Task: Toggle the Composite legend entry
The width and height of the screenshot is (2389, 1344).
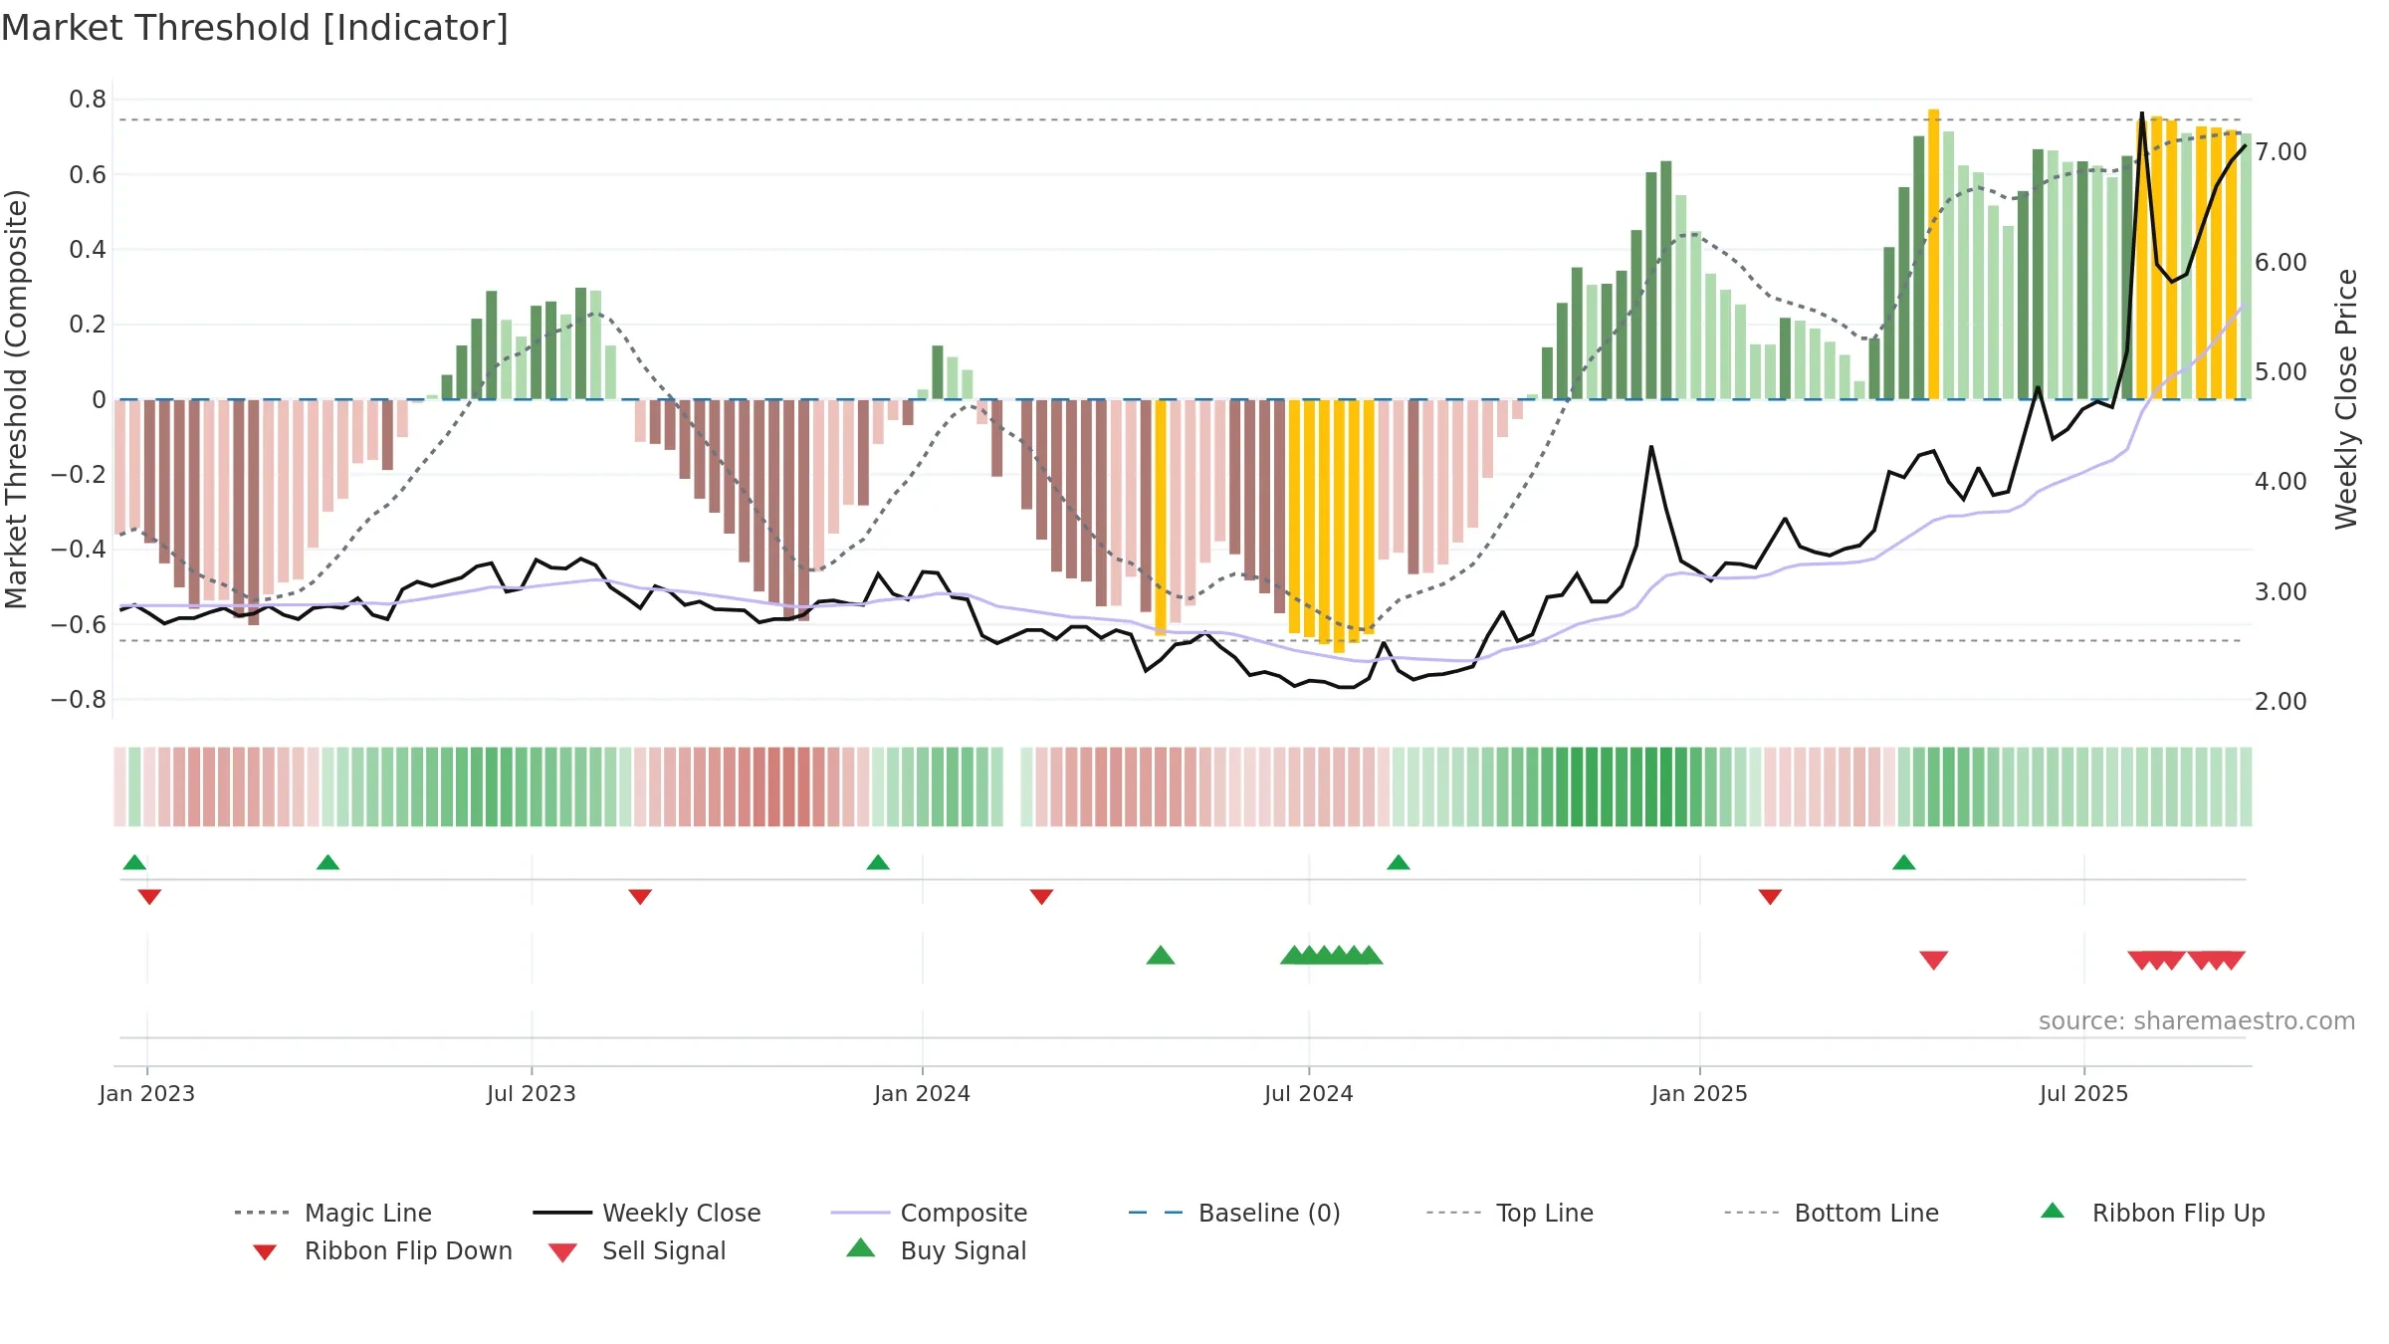Action: (x=929, y=1213)
